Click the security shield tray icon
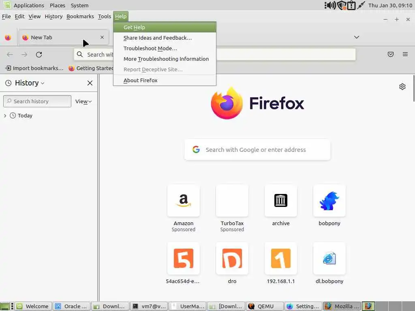Image resolution: width=415 pixels, height=311 pixels. pyautogui.click(x=341, y=5)
